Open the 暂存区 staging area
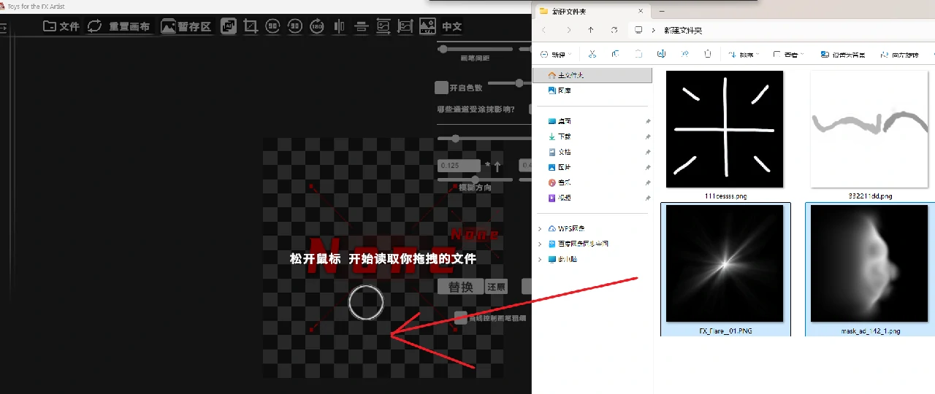 pos(186,26)
